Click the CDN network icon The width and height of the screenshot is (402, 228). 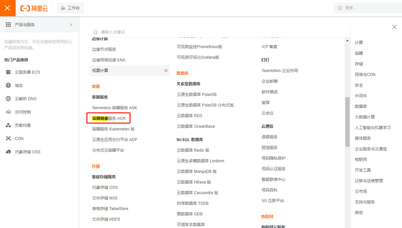[8, 138]
